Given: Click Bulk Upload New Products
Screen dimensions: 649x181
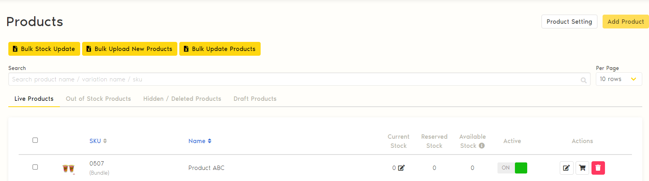Looking at the screenshot, I should (x=130, y=49).
